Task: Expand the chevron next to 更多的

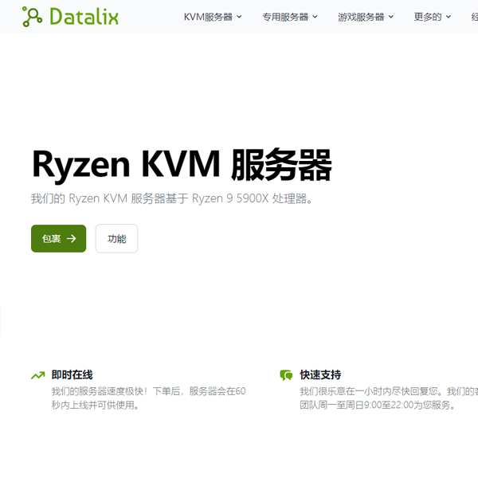Action: point(449,17)
